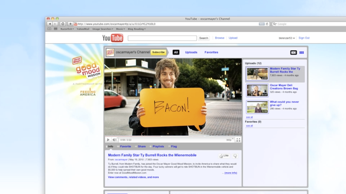Click the Like thumbs-up button
Viewport: 346px width, 194px height.
pyautogui.click(x=224, y=156)
